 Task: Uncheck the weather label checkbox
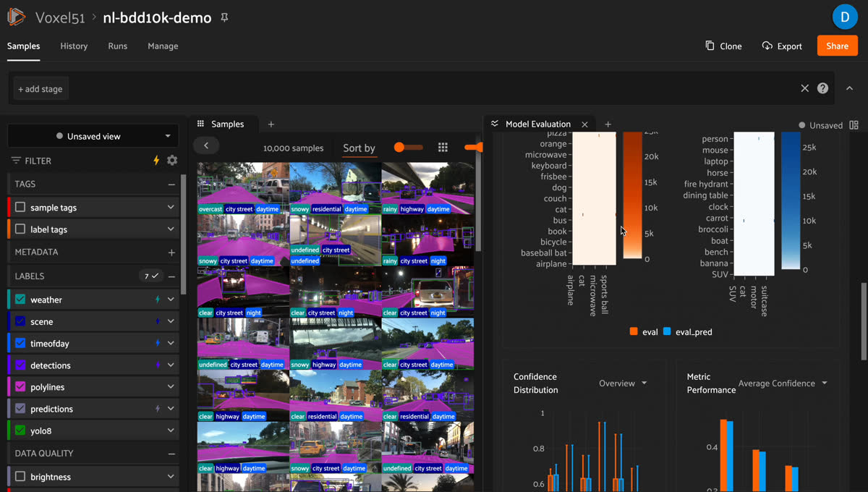click(20, 300)
